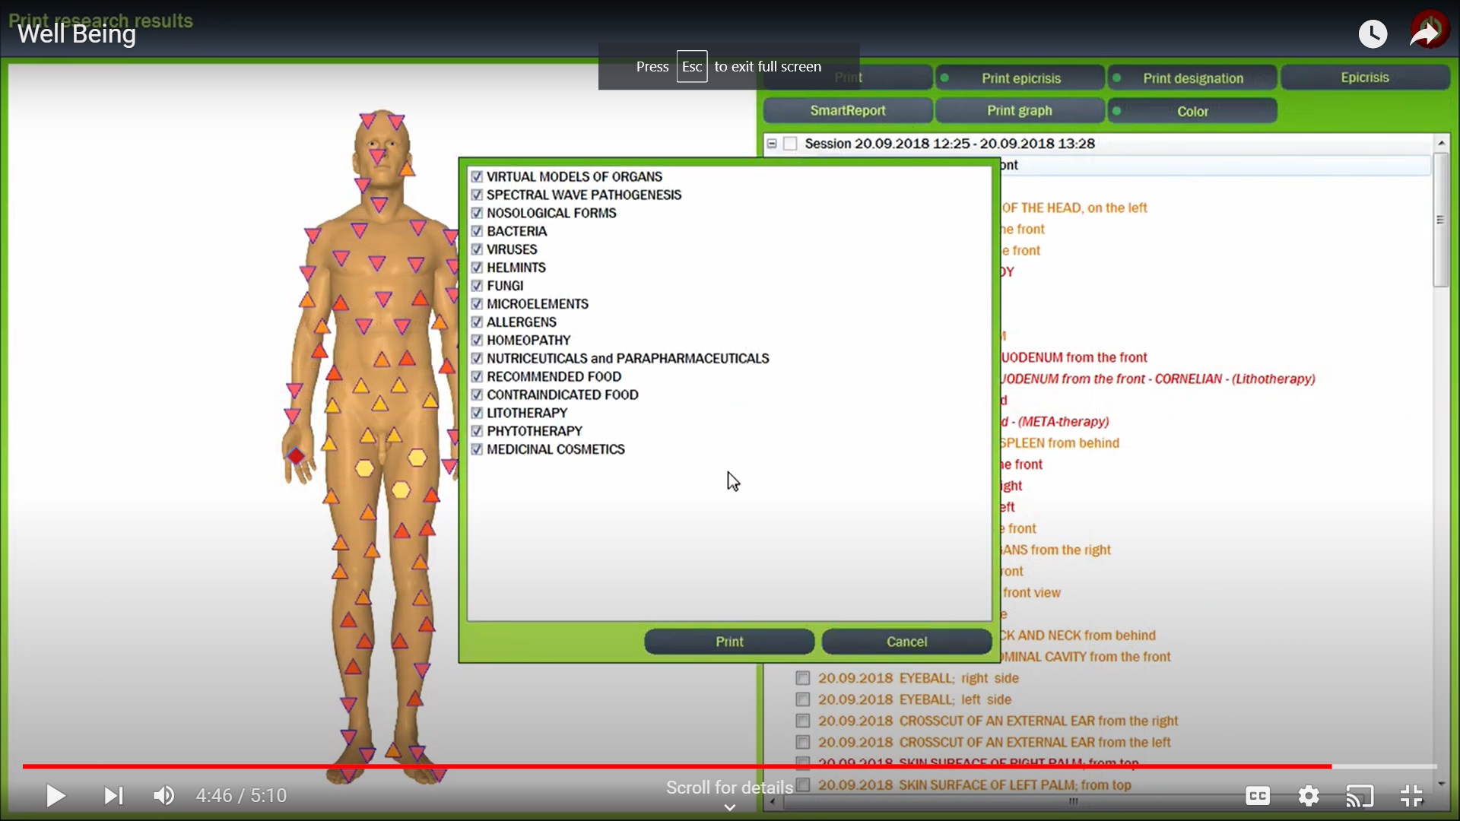This screenshot has height=821, width=1460.
Task: Click scroll down arrow of results list
Action: point(1441,784)
